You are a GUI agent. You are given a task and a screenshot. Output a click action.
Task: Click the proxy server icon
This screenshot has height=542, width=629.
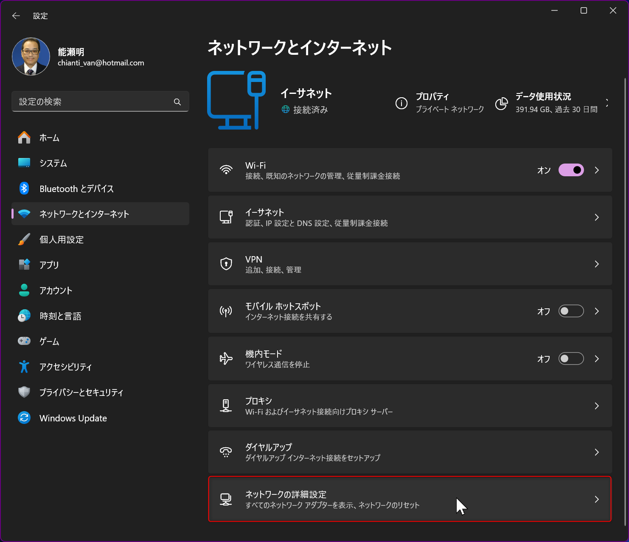(x=226, y=406)
